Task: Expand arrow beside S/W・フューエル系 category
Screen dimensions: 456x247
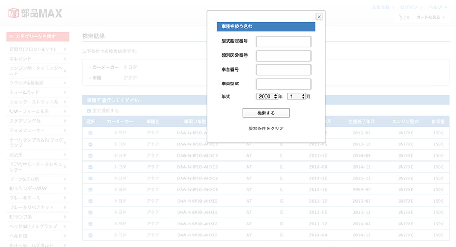Action: (65, 112)
